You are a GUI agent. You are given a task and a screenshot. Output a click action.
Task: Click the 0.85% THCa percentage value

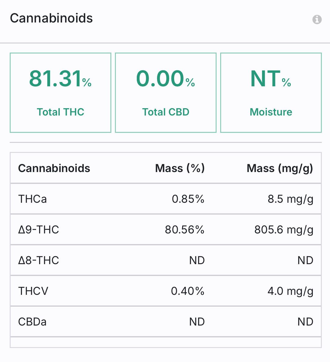pos(188,199)
